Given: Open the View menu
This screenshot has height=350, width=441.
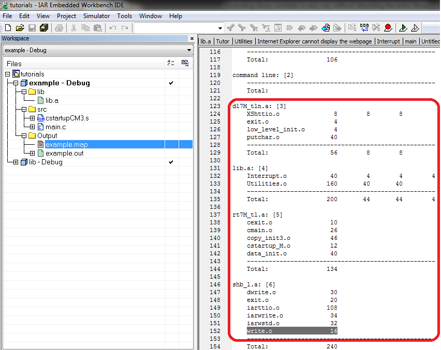Looking at the screenshot, I should click(43, 16).
